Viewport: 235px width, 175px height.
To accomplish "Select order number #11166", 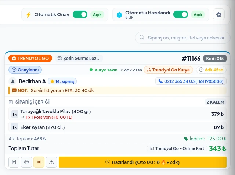I will pos(191,59).
